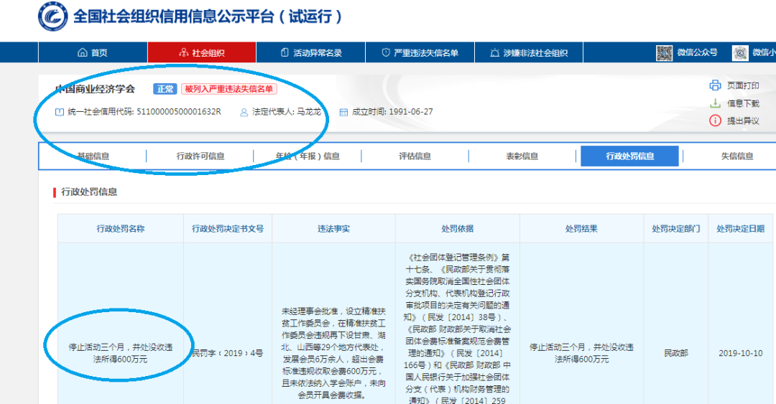Click the calendar icon beside 成立时间
The image size is (776, 404).
click(x=343, y=112)
